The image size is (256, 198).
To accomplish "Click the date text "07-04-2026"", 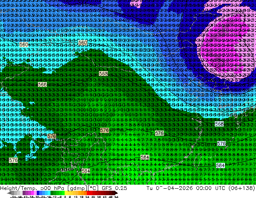I will [x=174, y=188].
